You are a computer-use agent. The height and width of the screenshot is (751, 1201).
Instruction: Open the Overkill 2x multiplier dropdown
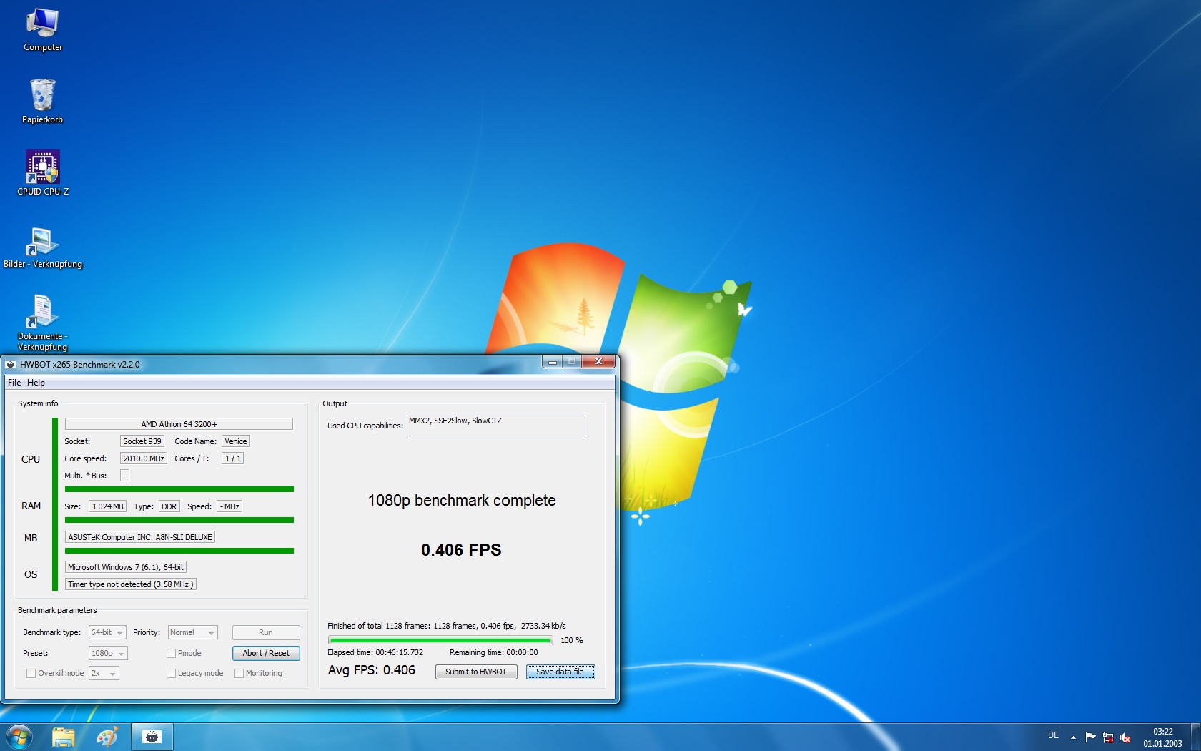(104, 673)
